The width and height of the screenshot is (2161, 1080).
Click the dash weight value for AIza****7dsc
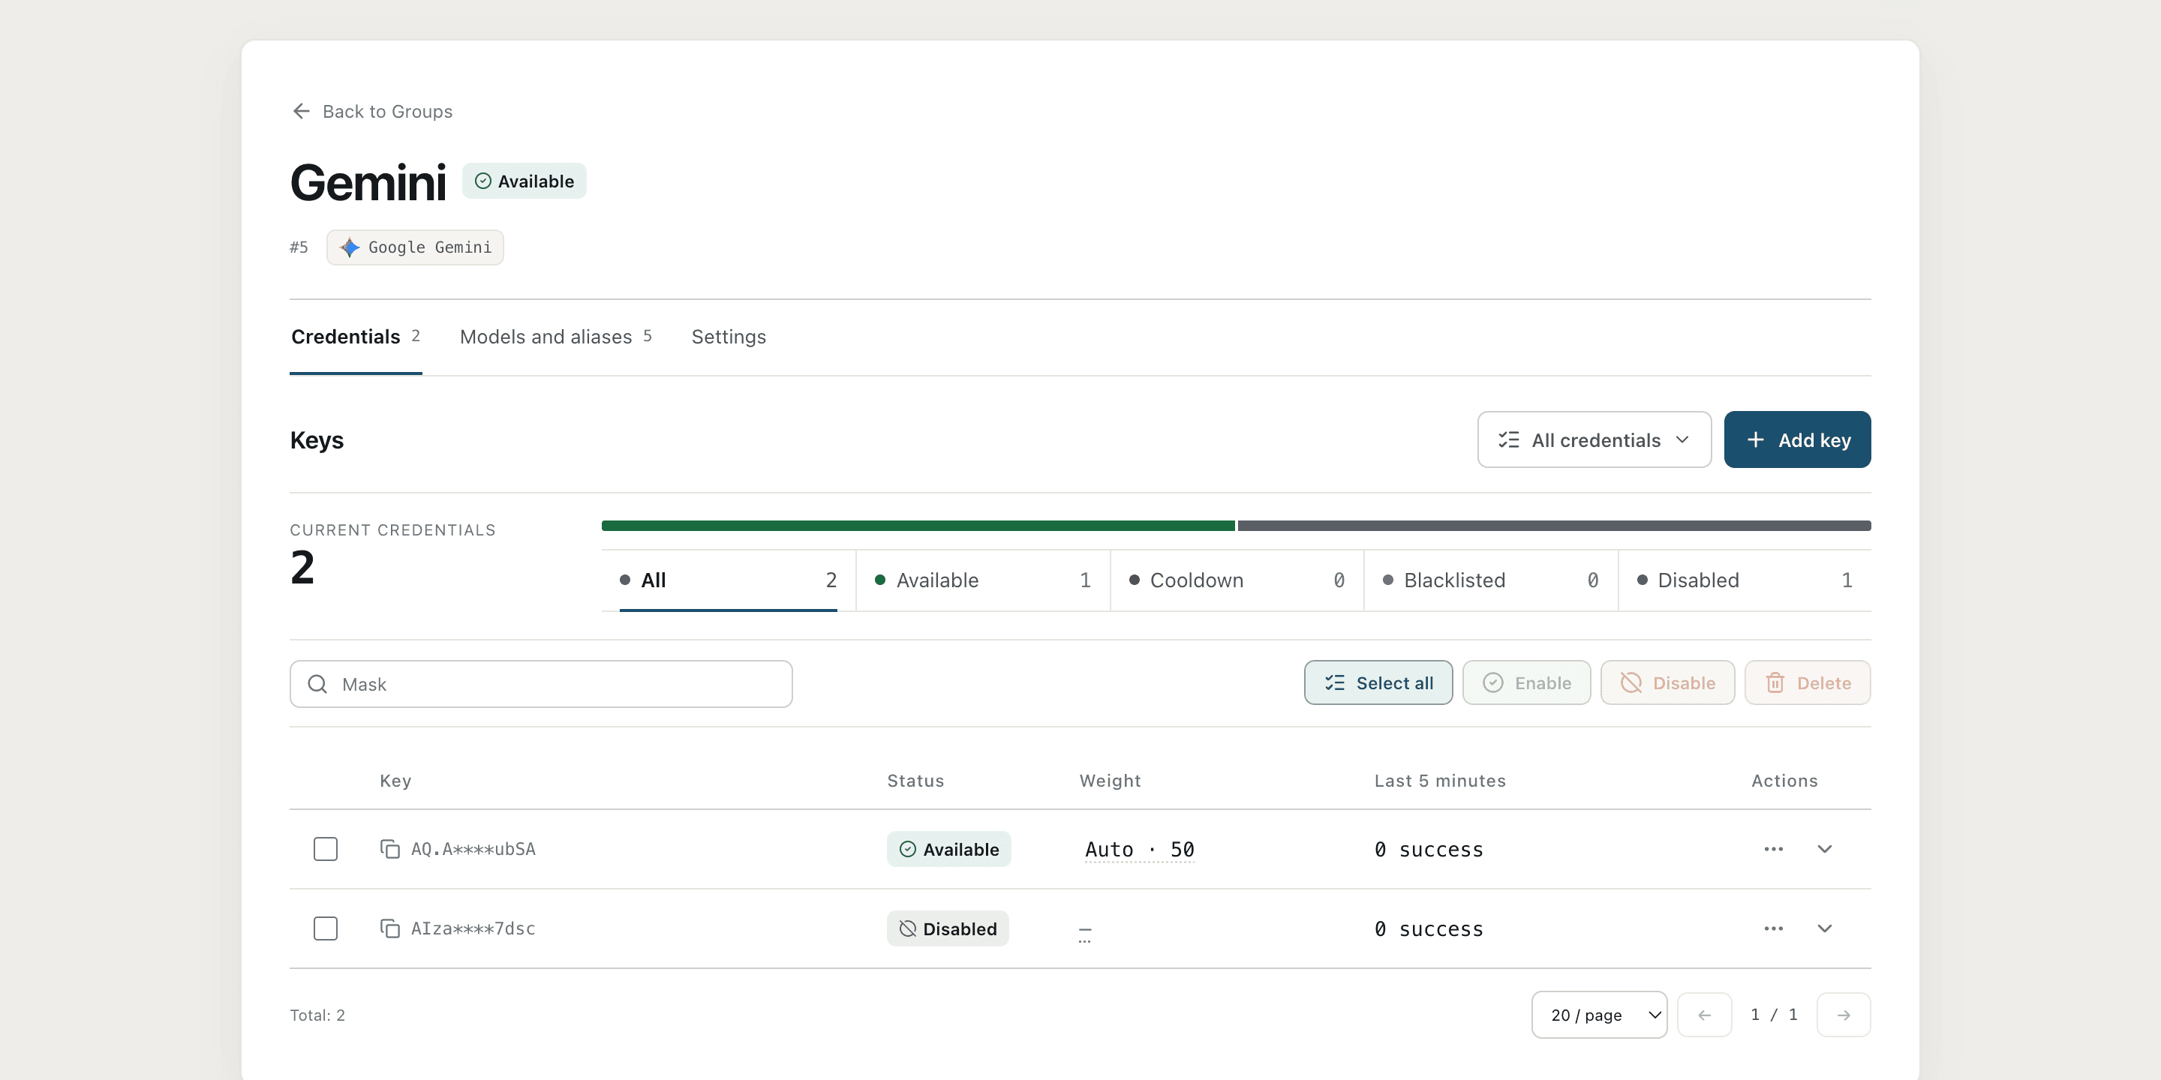1085,931
